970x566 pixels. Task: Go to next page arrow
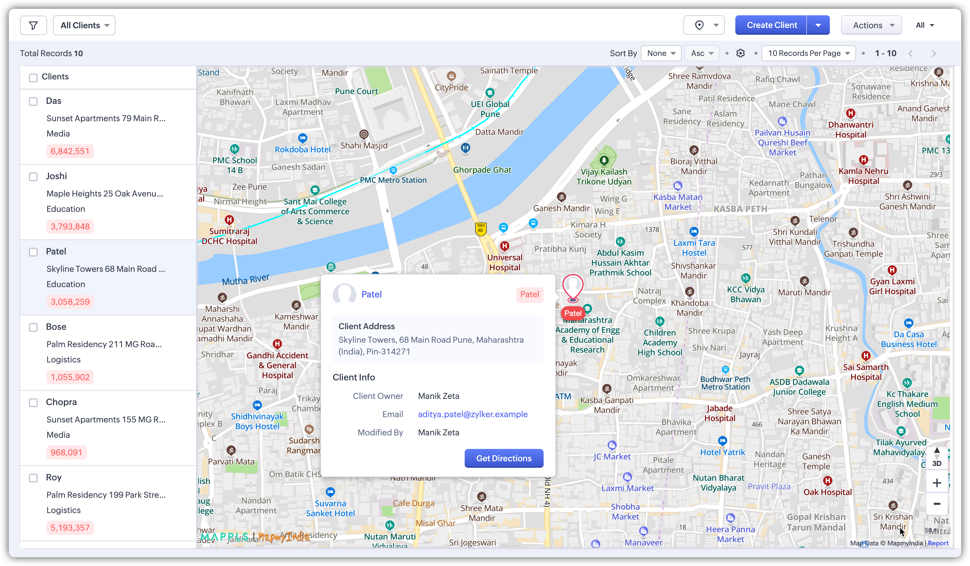(x=933, y=54)
